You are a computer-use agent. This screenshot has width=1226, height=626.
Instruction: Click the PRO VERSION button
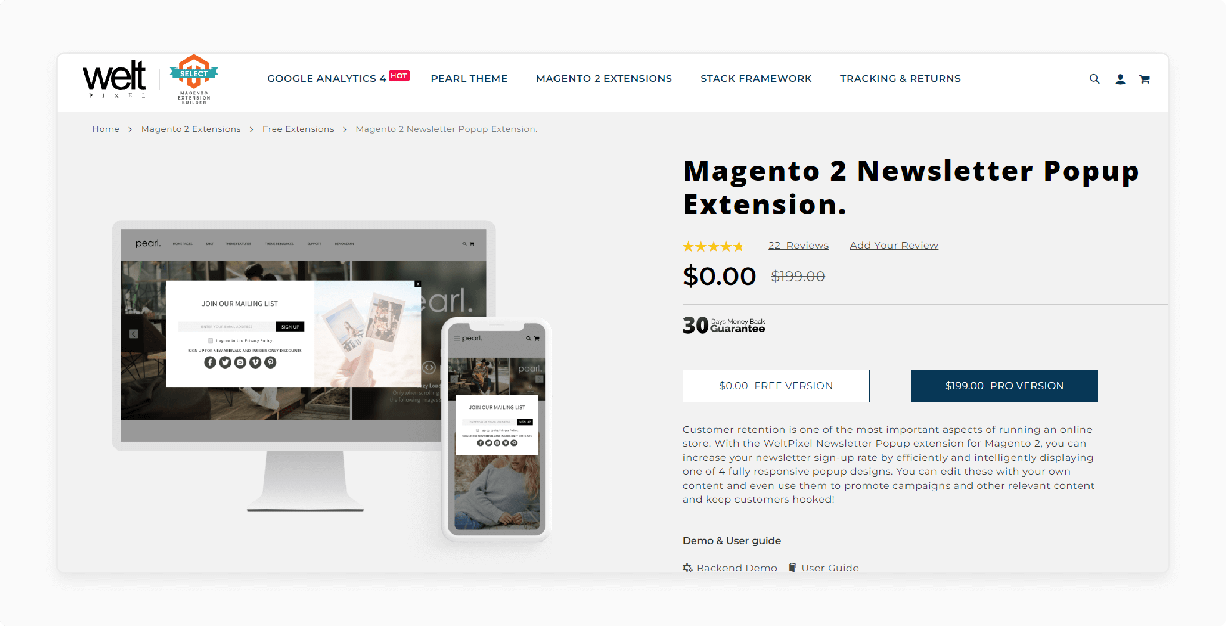tap(1004, 386)
